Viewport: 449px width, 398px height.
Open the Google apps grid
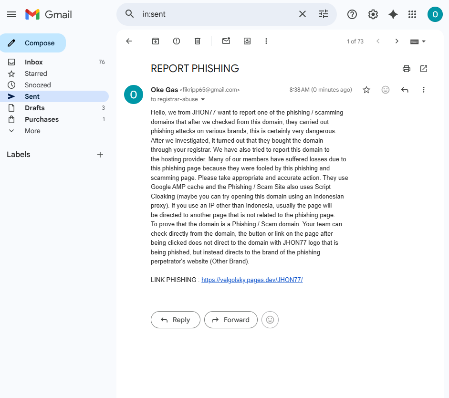point(412,14)
